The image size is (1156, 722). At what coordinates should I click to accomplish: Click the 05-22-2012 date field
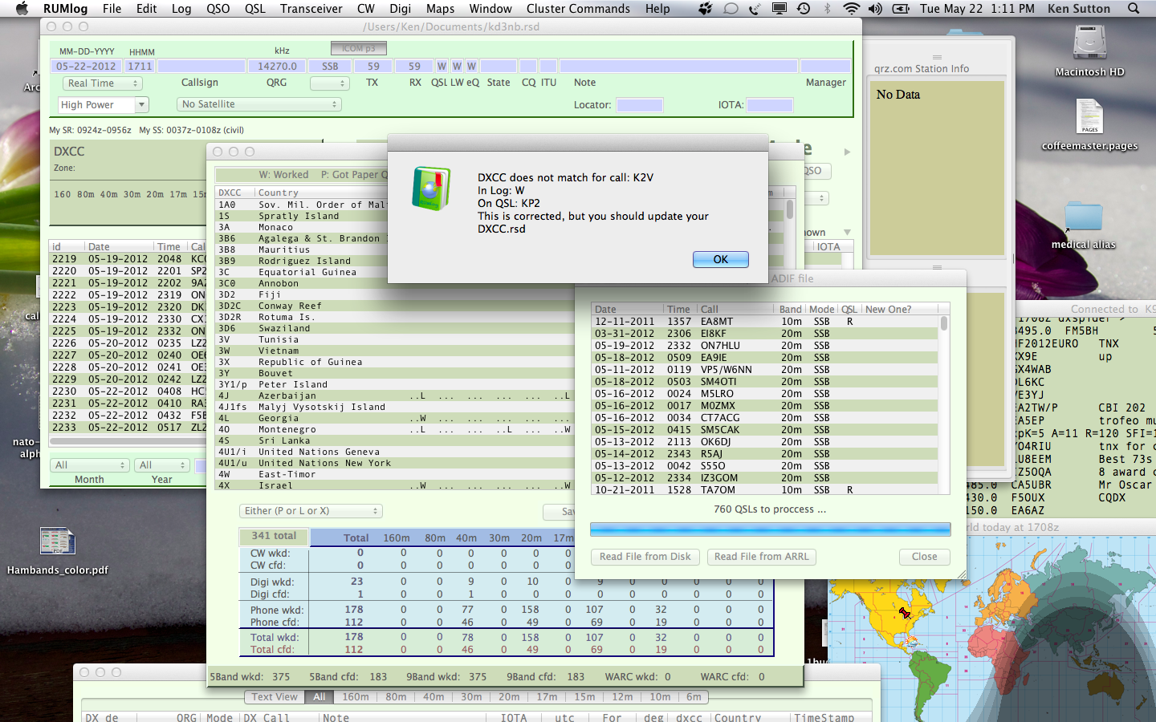[x=87, y=67]
